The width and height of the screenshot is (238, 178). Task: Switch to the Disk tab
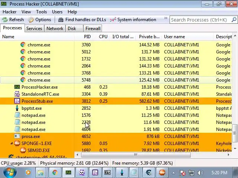coord(74,29)
